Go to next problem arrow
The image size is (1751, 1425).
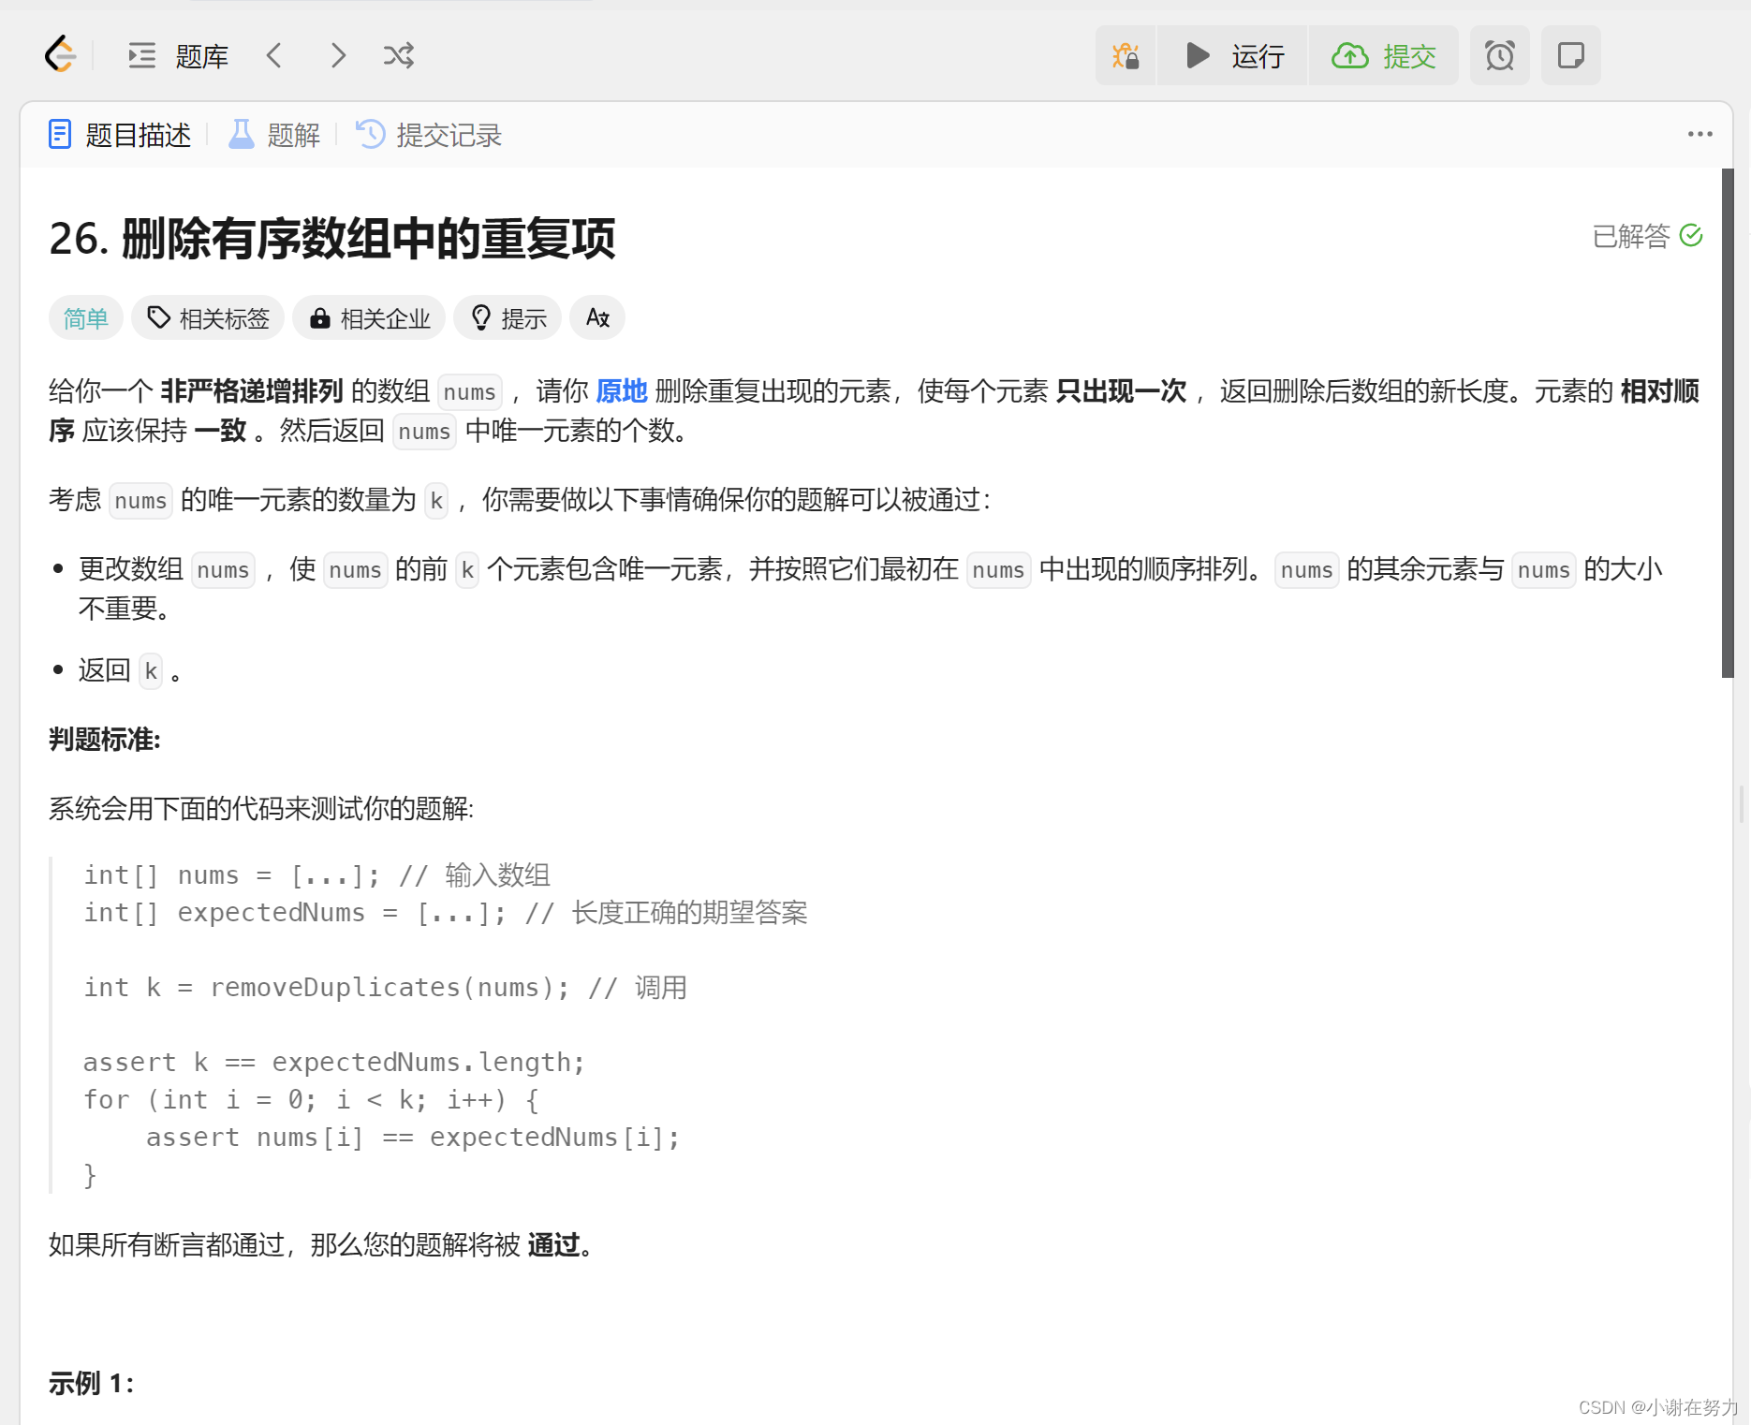click(x=338, y=56)
